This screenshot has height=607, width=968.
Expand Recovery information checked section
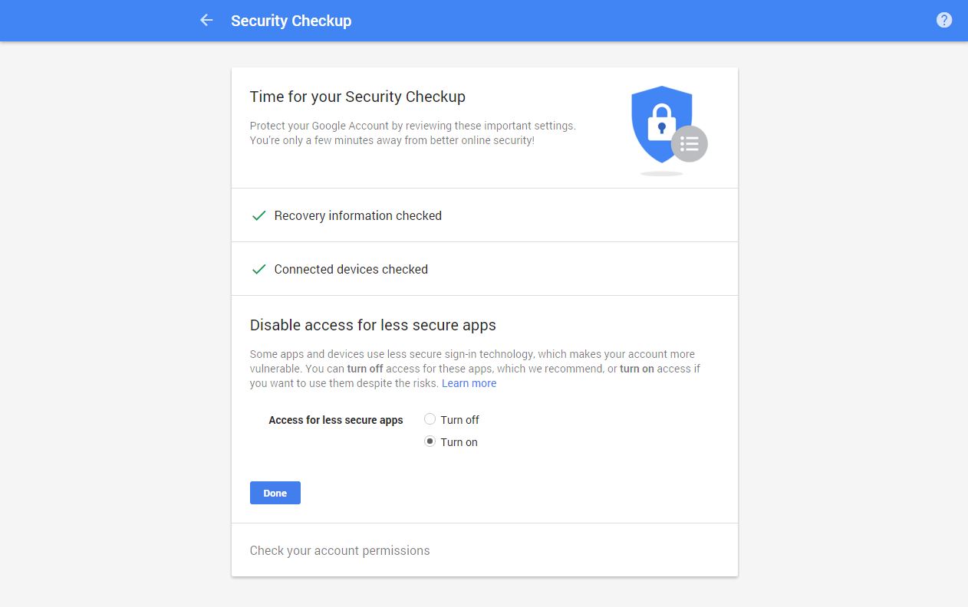[485, 215]
